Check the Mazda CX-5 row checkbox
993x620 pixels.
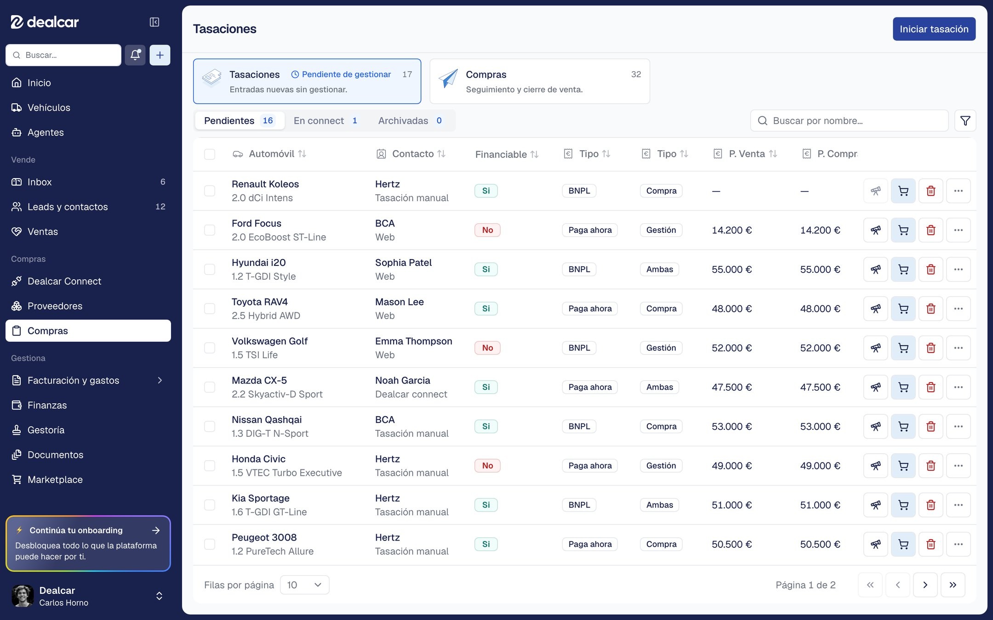coord(210,387)
